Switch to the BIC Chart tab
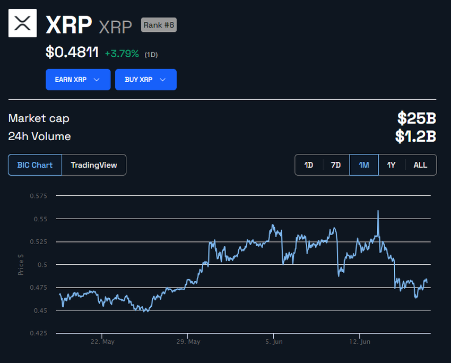 [x=35, y=165]
